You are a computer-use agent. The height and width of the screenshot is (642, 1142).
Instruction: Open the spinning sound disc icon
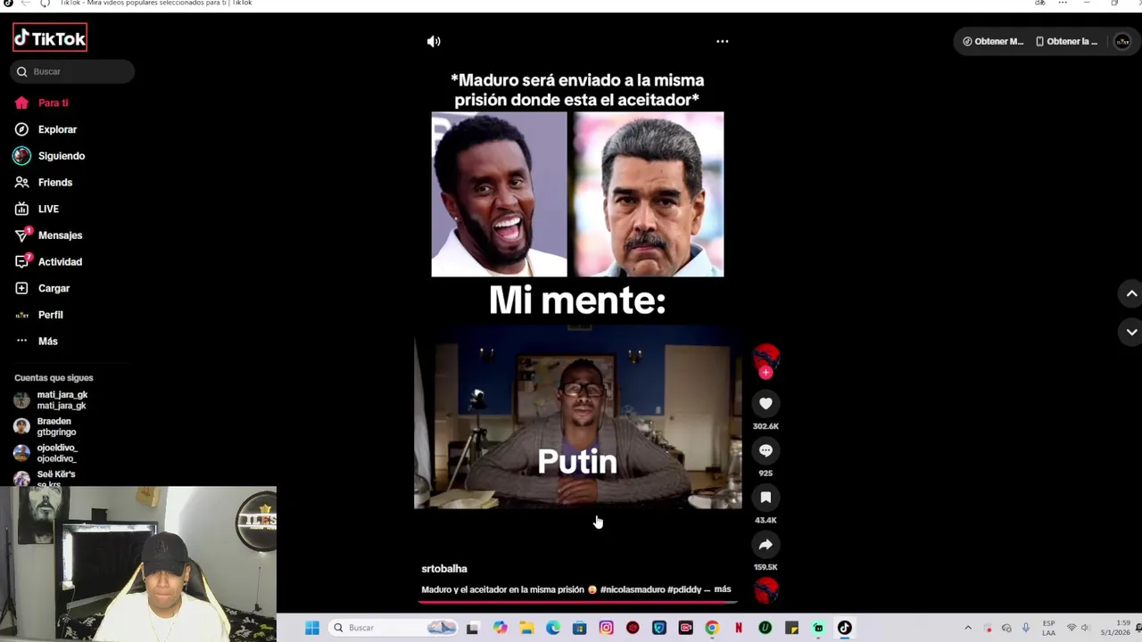pos(766,590)
